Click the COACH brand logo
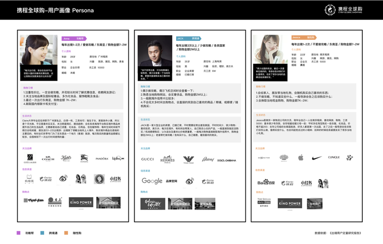This screenshot has width=383, height=244. coord(48,158)
